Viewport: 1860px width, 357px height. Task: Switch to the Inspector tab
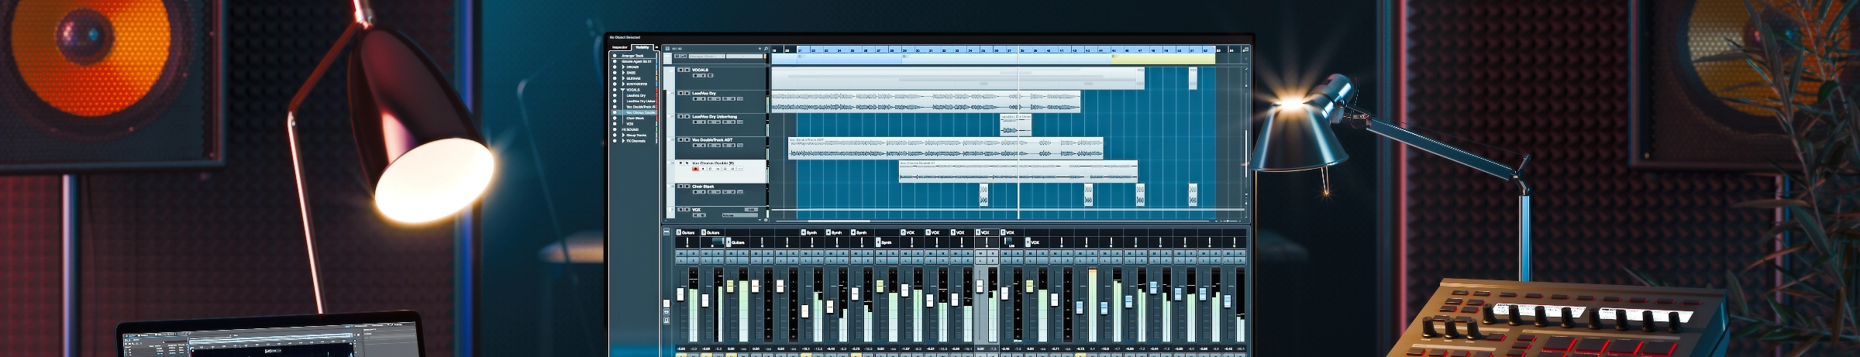click(x=619, y=47)
